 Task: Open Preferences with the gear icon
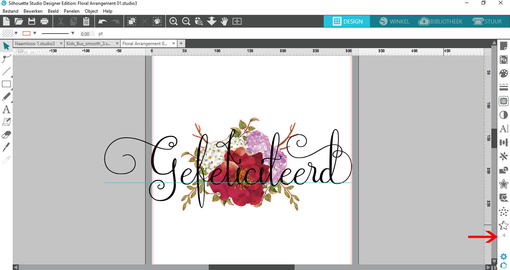pyautogui.click(x=504, y=257)
